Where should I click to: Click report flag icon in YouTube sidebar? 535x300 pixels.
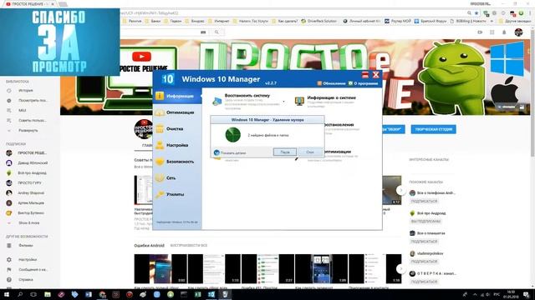(9, 269)
